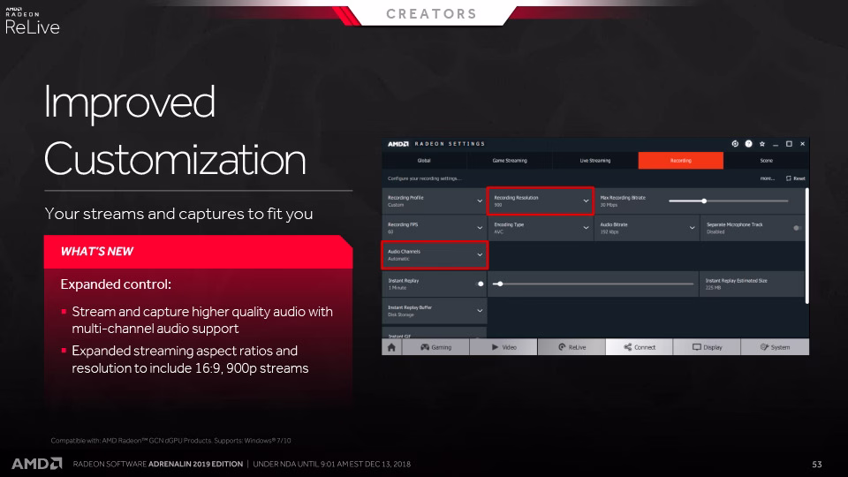Switch to the Live Streaming tab

(x=594, y=161)
